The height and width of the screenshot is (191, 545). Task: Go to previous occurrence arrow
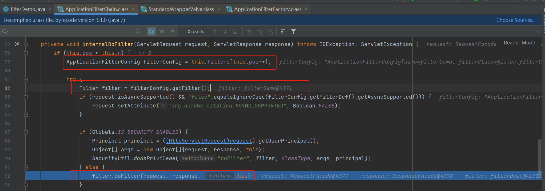click(215, 31)
